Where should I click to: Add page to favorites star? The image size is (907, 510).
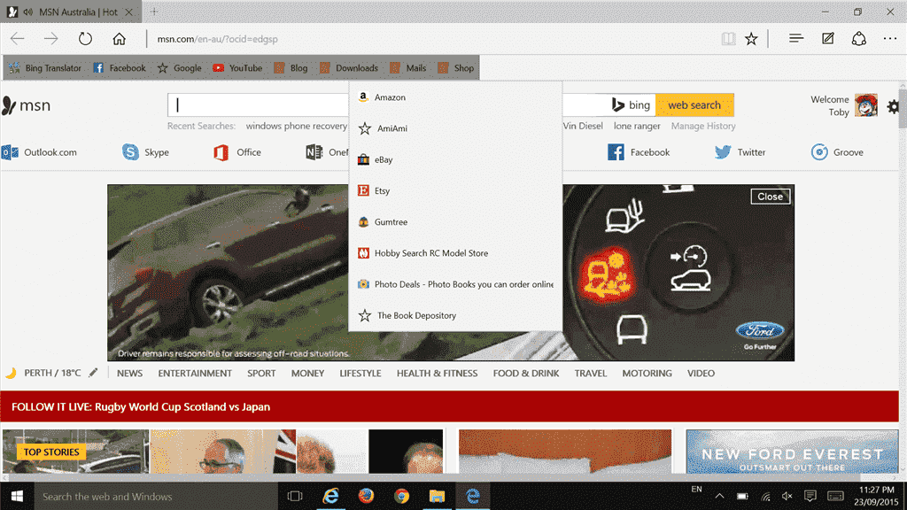[751, 39]
